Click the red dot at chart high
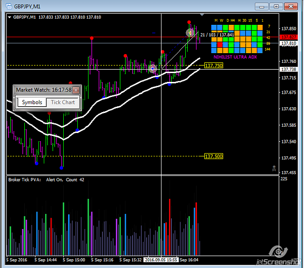 pos(189,22)
